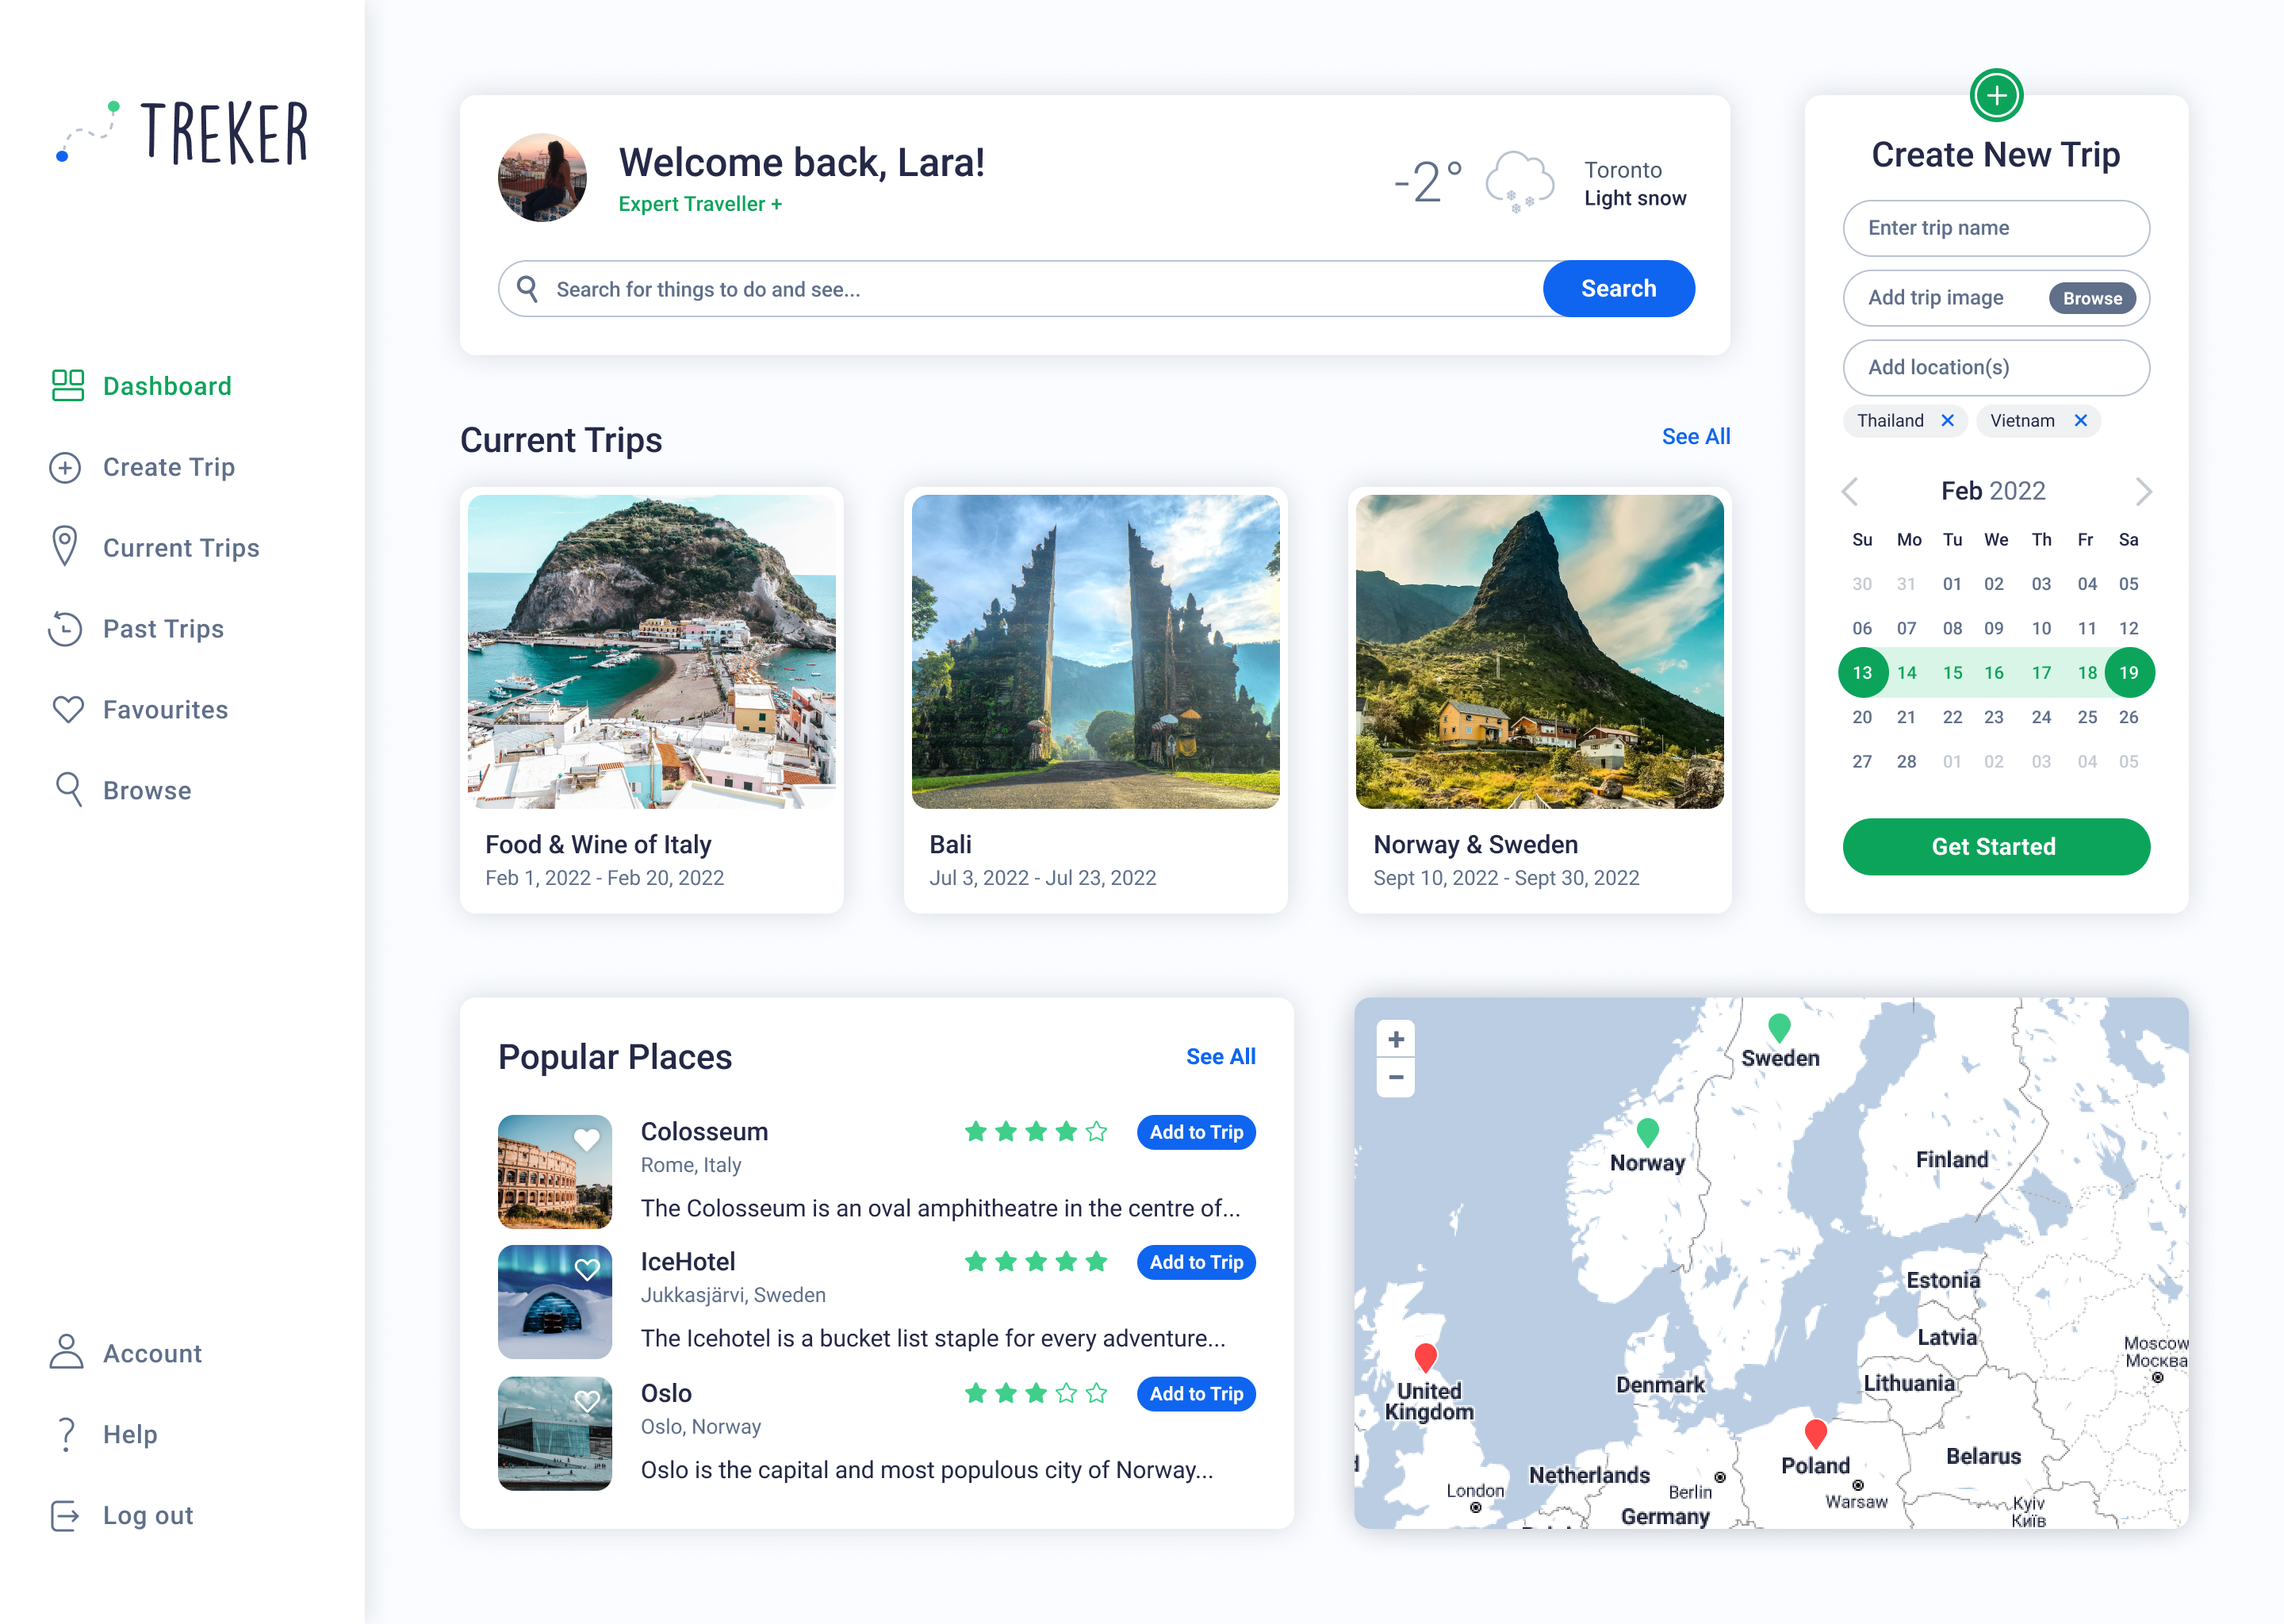2284x1624 pixels.
Task: Go to previous month in the calendar
Action: point(1851,491)
